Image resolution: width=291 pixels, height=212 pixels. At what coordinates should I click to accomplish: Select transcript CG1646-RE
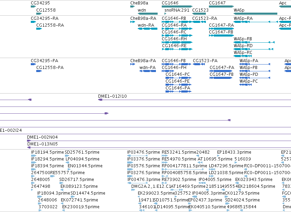click(x=177, y=49)
